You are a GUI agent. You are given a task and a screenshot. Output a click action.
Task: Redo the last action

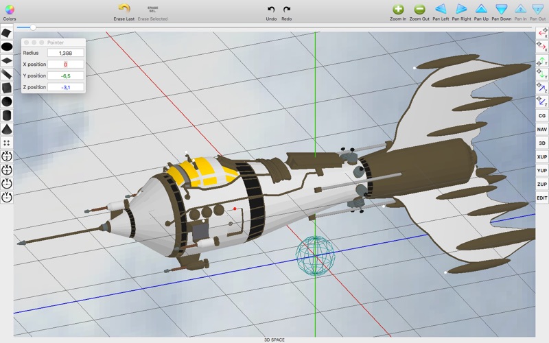click(286, 10)
